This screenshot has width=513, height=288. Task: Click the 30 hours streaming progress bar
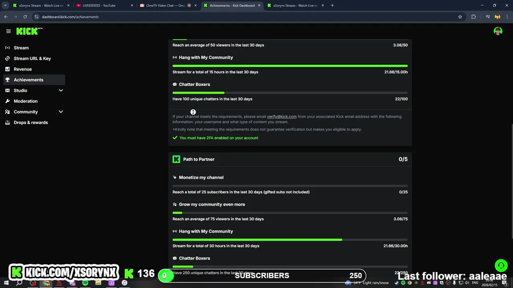click(x=290, y=240)
